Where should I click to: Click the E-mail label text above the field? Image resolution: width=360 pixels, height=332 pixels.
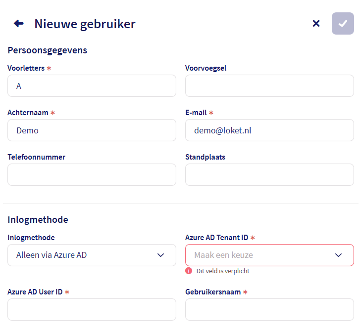tap(196, 113)
